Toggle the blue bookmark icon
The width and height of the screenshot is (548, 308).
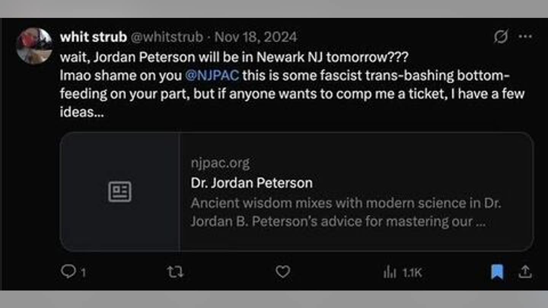[x=497, y=272]
